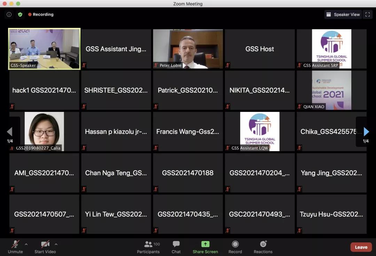Switch to Speaker View
The width and height of the screenshot is (376, 256).
tap(343, 14)
